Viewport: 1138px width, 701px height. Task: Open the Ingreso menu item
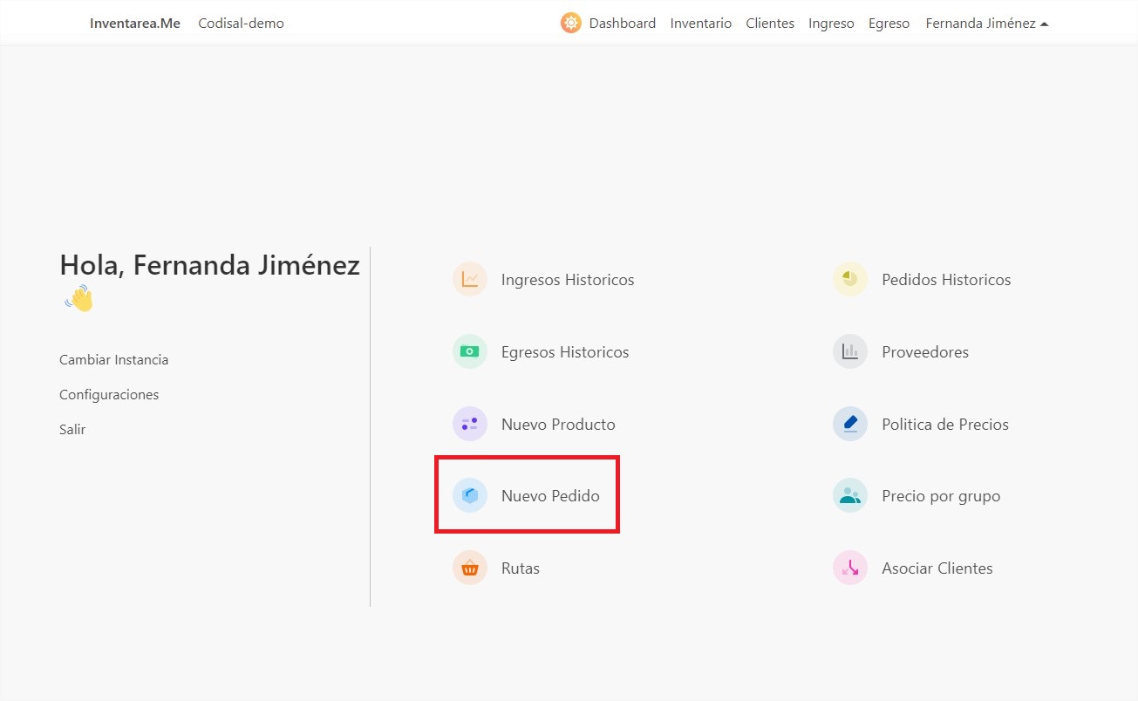tap(830, 23)
